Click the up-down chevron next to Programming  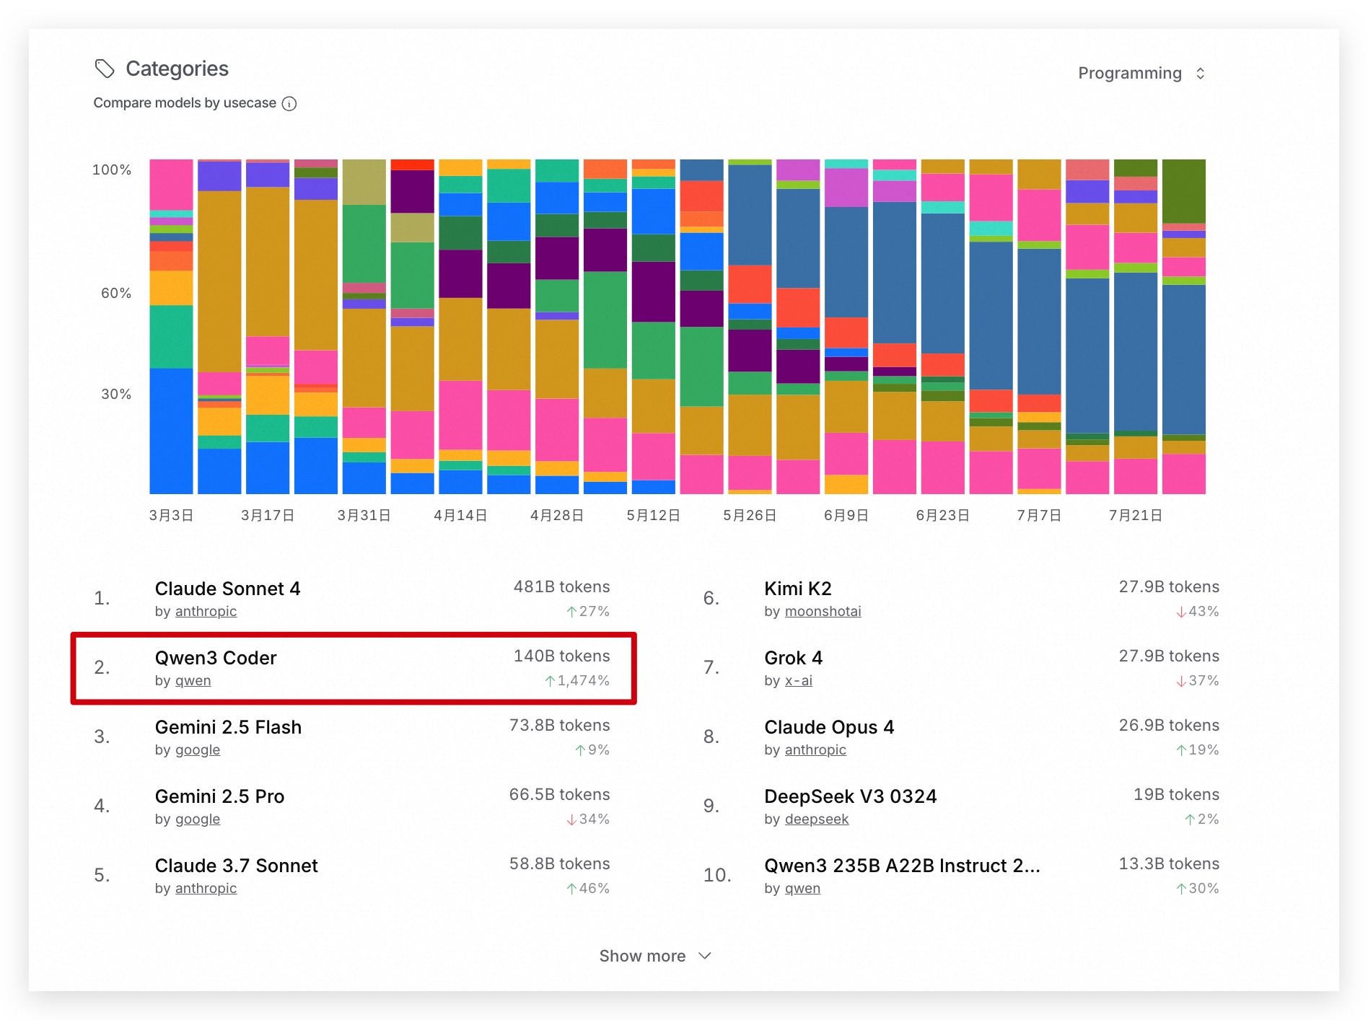1201,74
